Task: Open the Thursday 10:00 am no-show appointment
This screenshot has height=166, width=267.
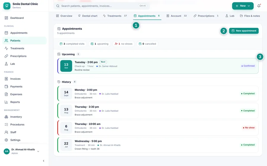Action: pos(158,128)
